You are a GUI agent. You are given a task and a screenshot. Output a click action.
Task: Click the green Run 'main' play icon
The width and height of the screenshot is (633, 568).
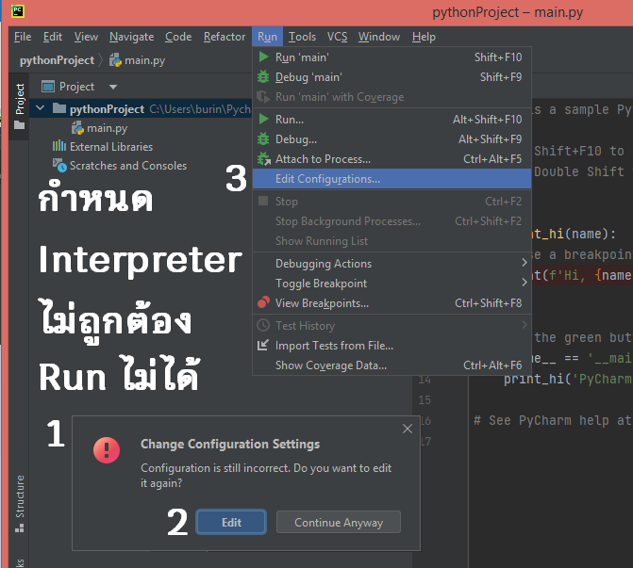pos(263,57)
